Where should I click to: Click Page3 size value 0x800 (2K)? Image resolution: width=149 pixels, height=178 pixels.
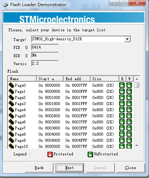coord(103,104)
